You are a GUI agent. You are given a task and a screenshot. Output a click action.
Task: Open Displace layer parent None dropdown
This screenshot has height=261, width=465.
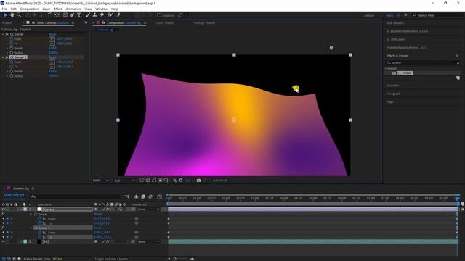(x=148, y=210)
